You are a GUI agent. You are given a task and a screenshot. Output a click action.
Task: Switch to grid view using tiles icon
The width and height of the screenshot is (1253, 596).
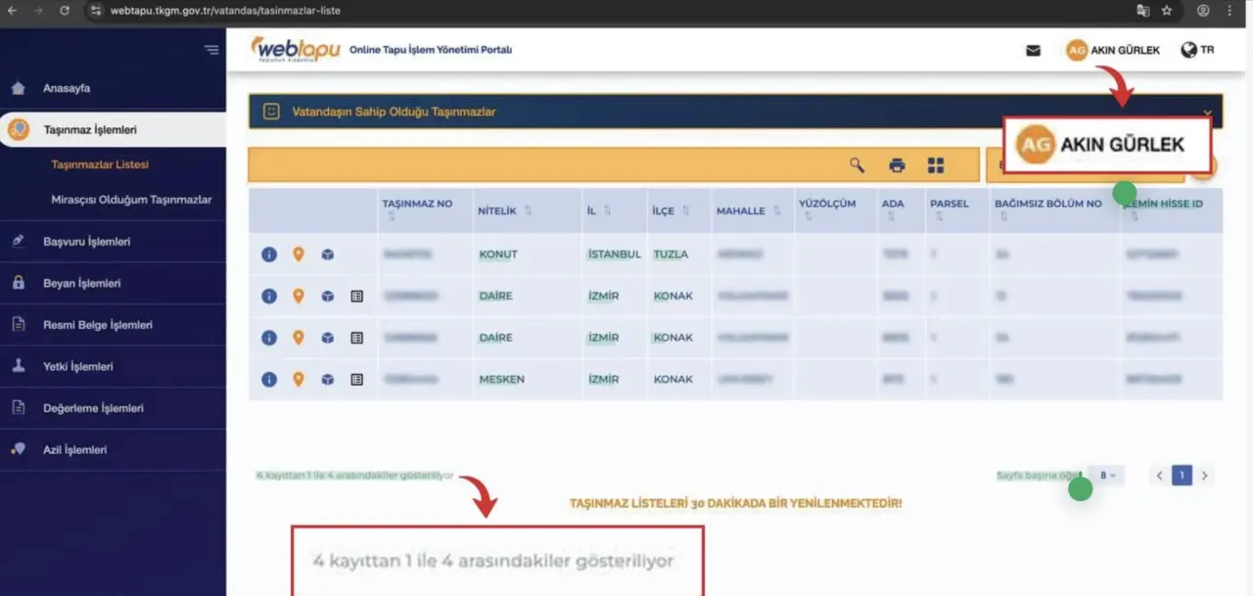[x=936, y=165]
